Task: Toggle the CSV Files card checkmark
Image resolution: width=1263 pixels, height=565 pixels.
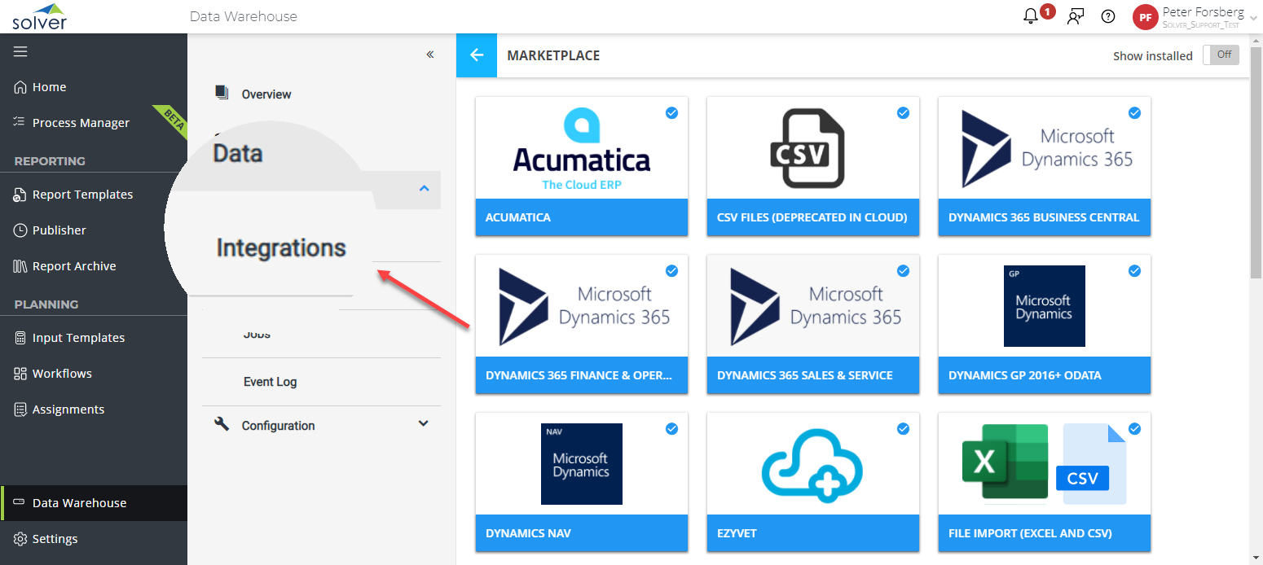Action: [903, 113]
